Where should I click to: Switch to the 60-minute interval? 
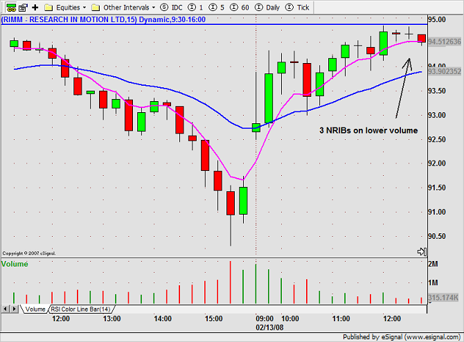(240, 8)
